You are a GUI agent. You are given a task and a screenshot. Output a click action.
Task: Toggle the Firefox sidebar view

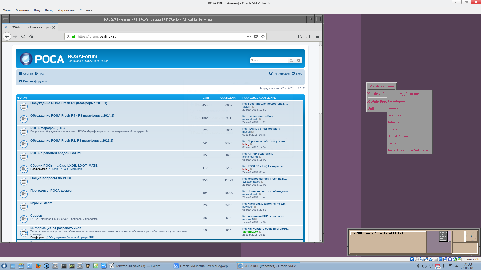(308, 36)
